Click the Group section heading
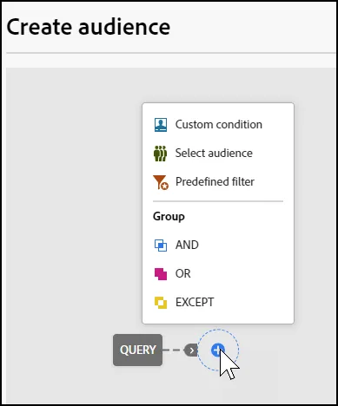Screen dimensions: 338x406 click(x=169, y=217)
